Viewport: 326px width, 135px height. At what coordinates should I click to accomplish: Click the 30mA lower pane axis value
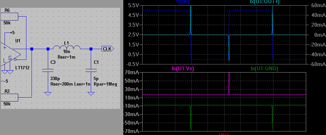132,89
